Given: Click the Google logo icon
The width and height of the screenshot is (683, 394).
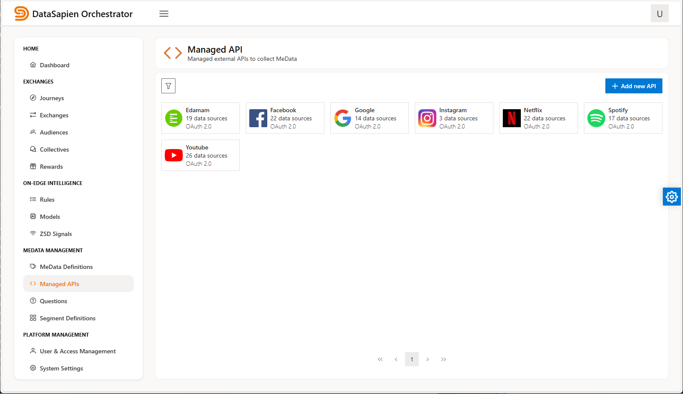Looking at the screenshot, I should pos(343,118).
